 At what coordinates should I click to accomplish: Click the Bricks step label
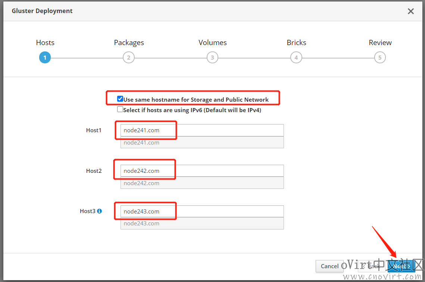[296, 43]
